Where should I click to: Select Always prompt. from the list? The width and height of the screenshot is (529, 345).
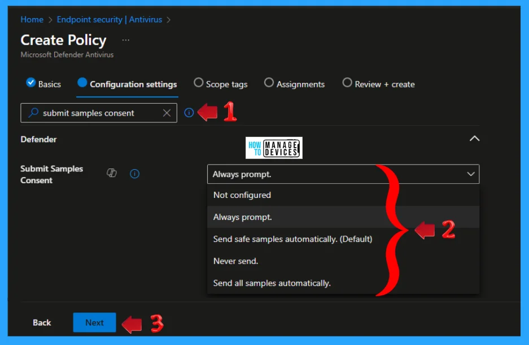click(x=343, y=217)
